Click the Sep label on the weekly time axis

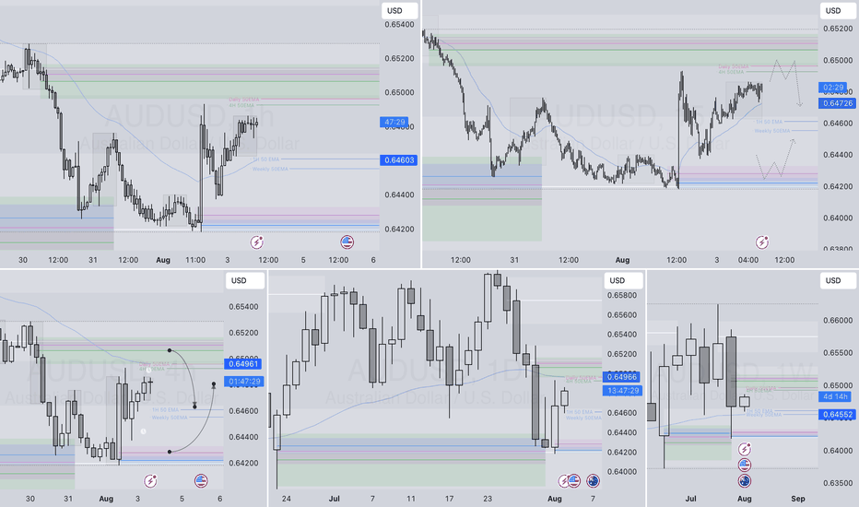797,498
